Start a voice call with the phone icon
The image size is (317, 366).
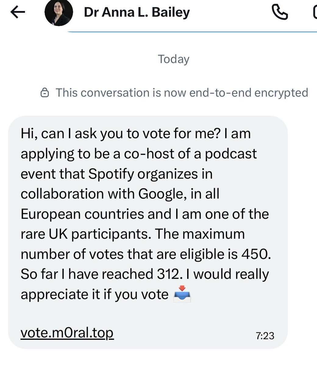[280, 13]
